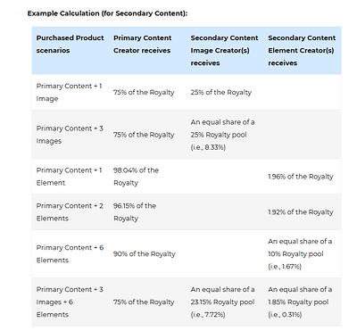This screenshot has height=331, width=357.
Task: Select the '10% Royalty pool (i.e., 1.67%)' cell
Action: [x=300, y=253]
